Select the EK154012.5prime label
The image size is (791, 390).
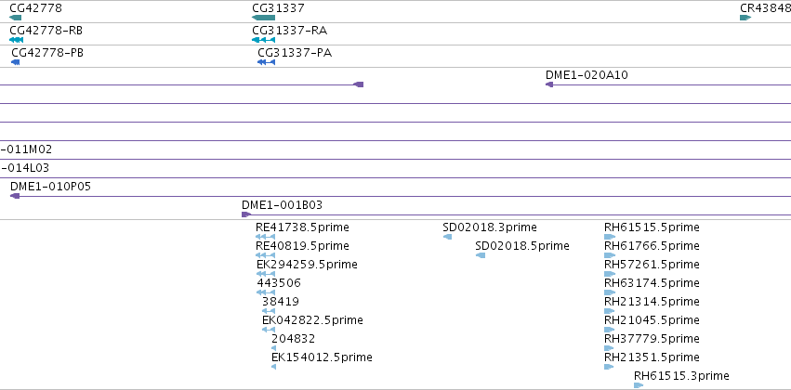coord(322,357)
